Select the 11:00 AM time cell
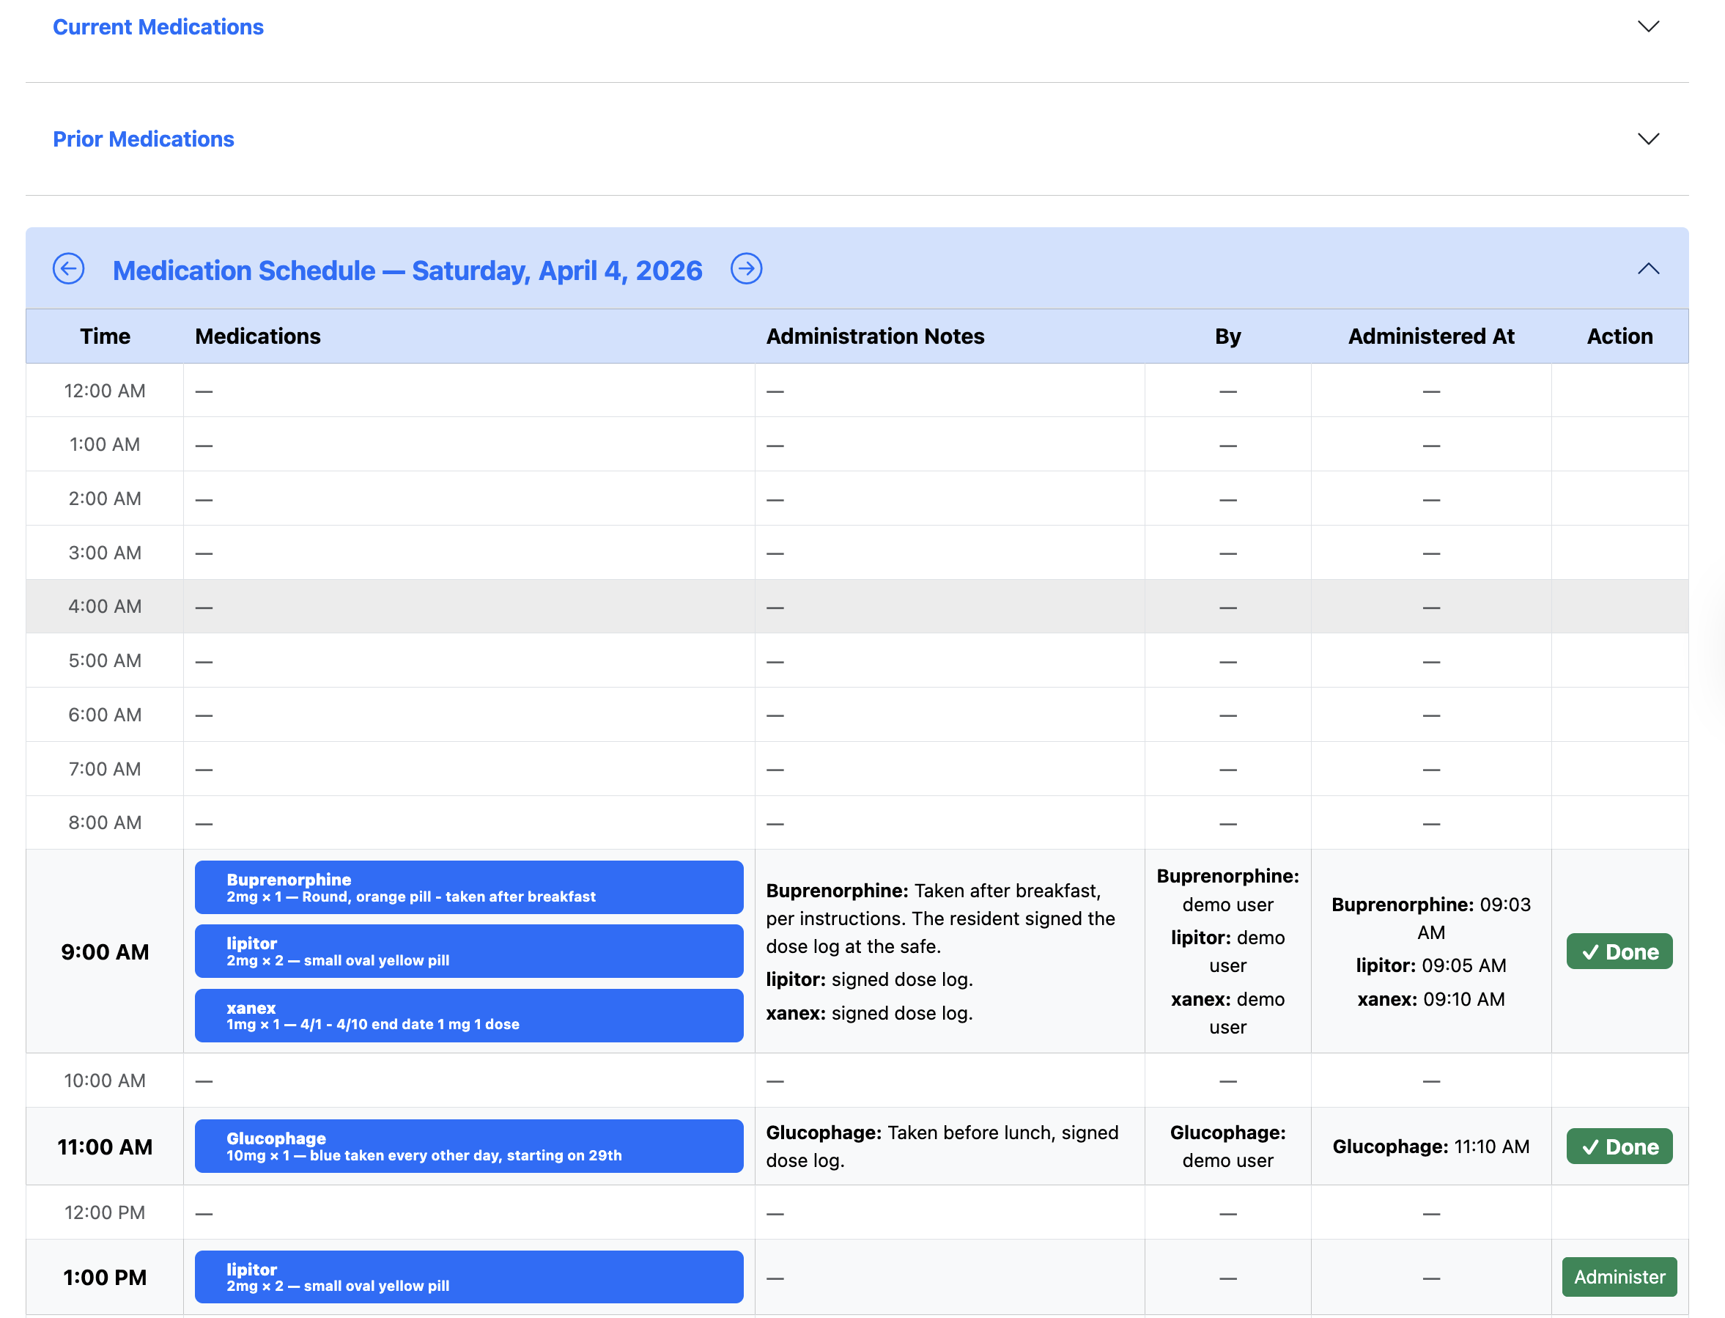 point(105,1146)
